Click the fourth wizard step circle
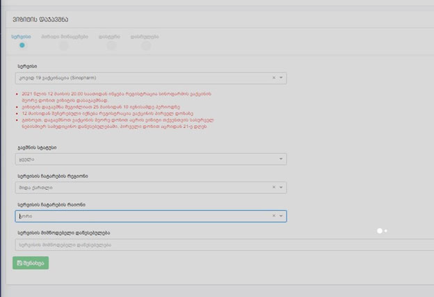This screenshot has height=297, width=434. tap(145, 46)
